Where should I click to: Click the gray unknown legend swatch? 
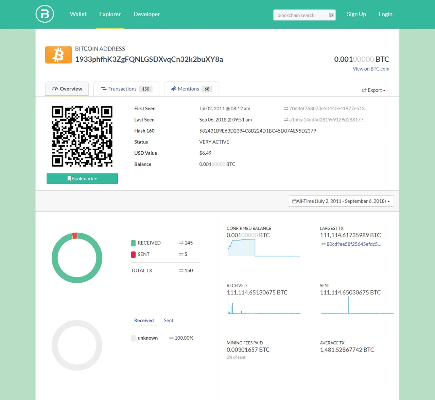point(133,338)
